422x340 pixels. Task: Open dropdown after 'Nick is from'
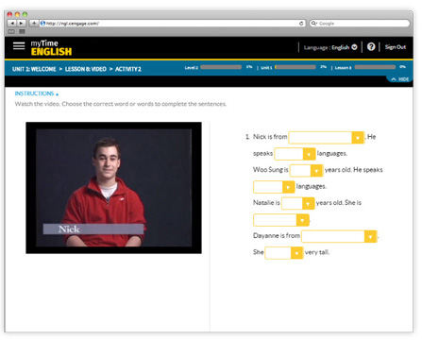tap(327, 138)
